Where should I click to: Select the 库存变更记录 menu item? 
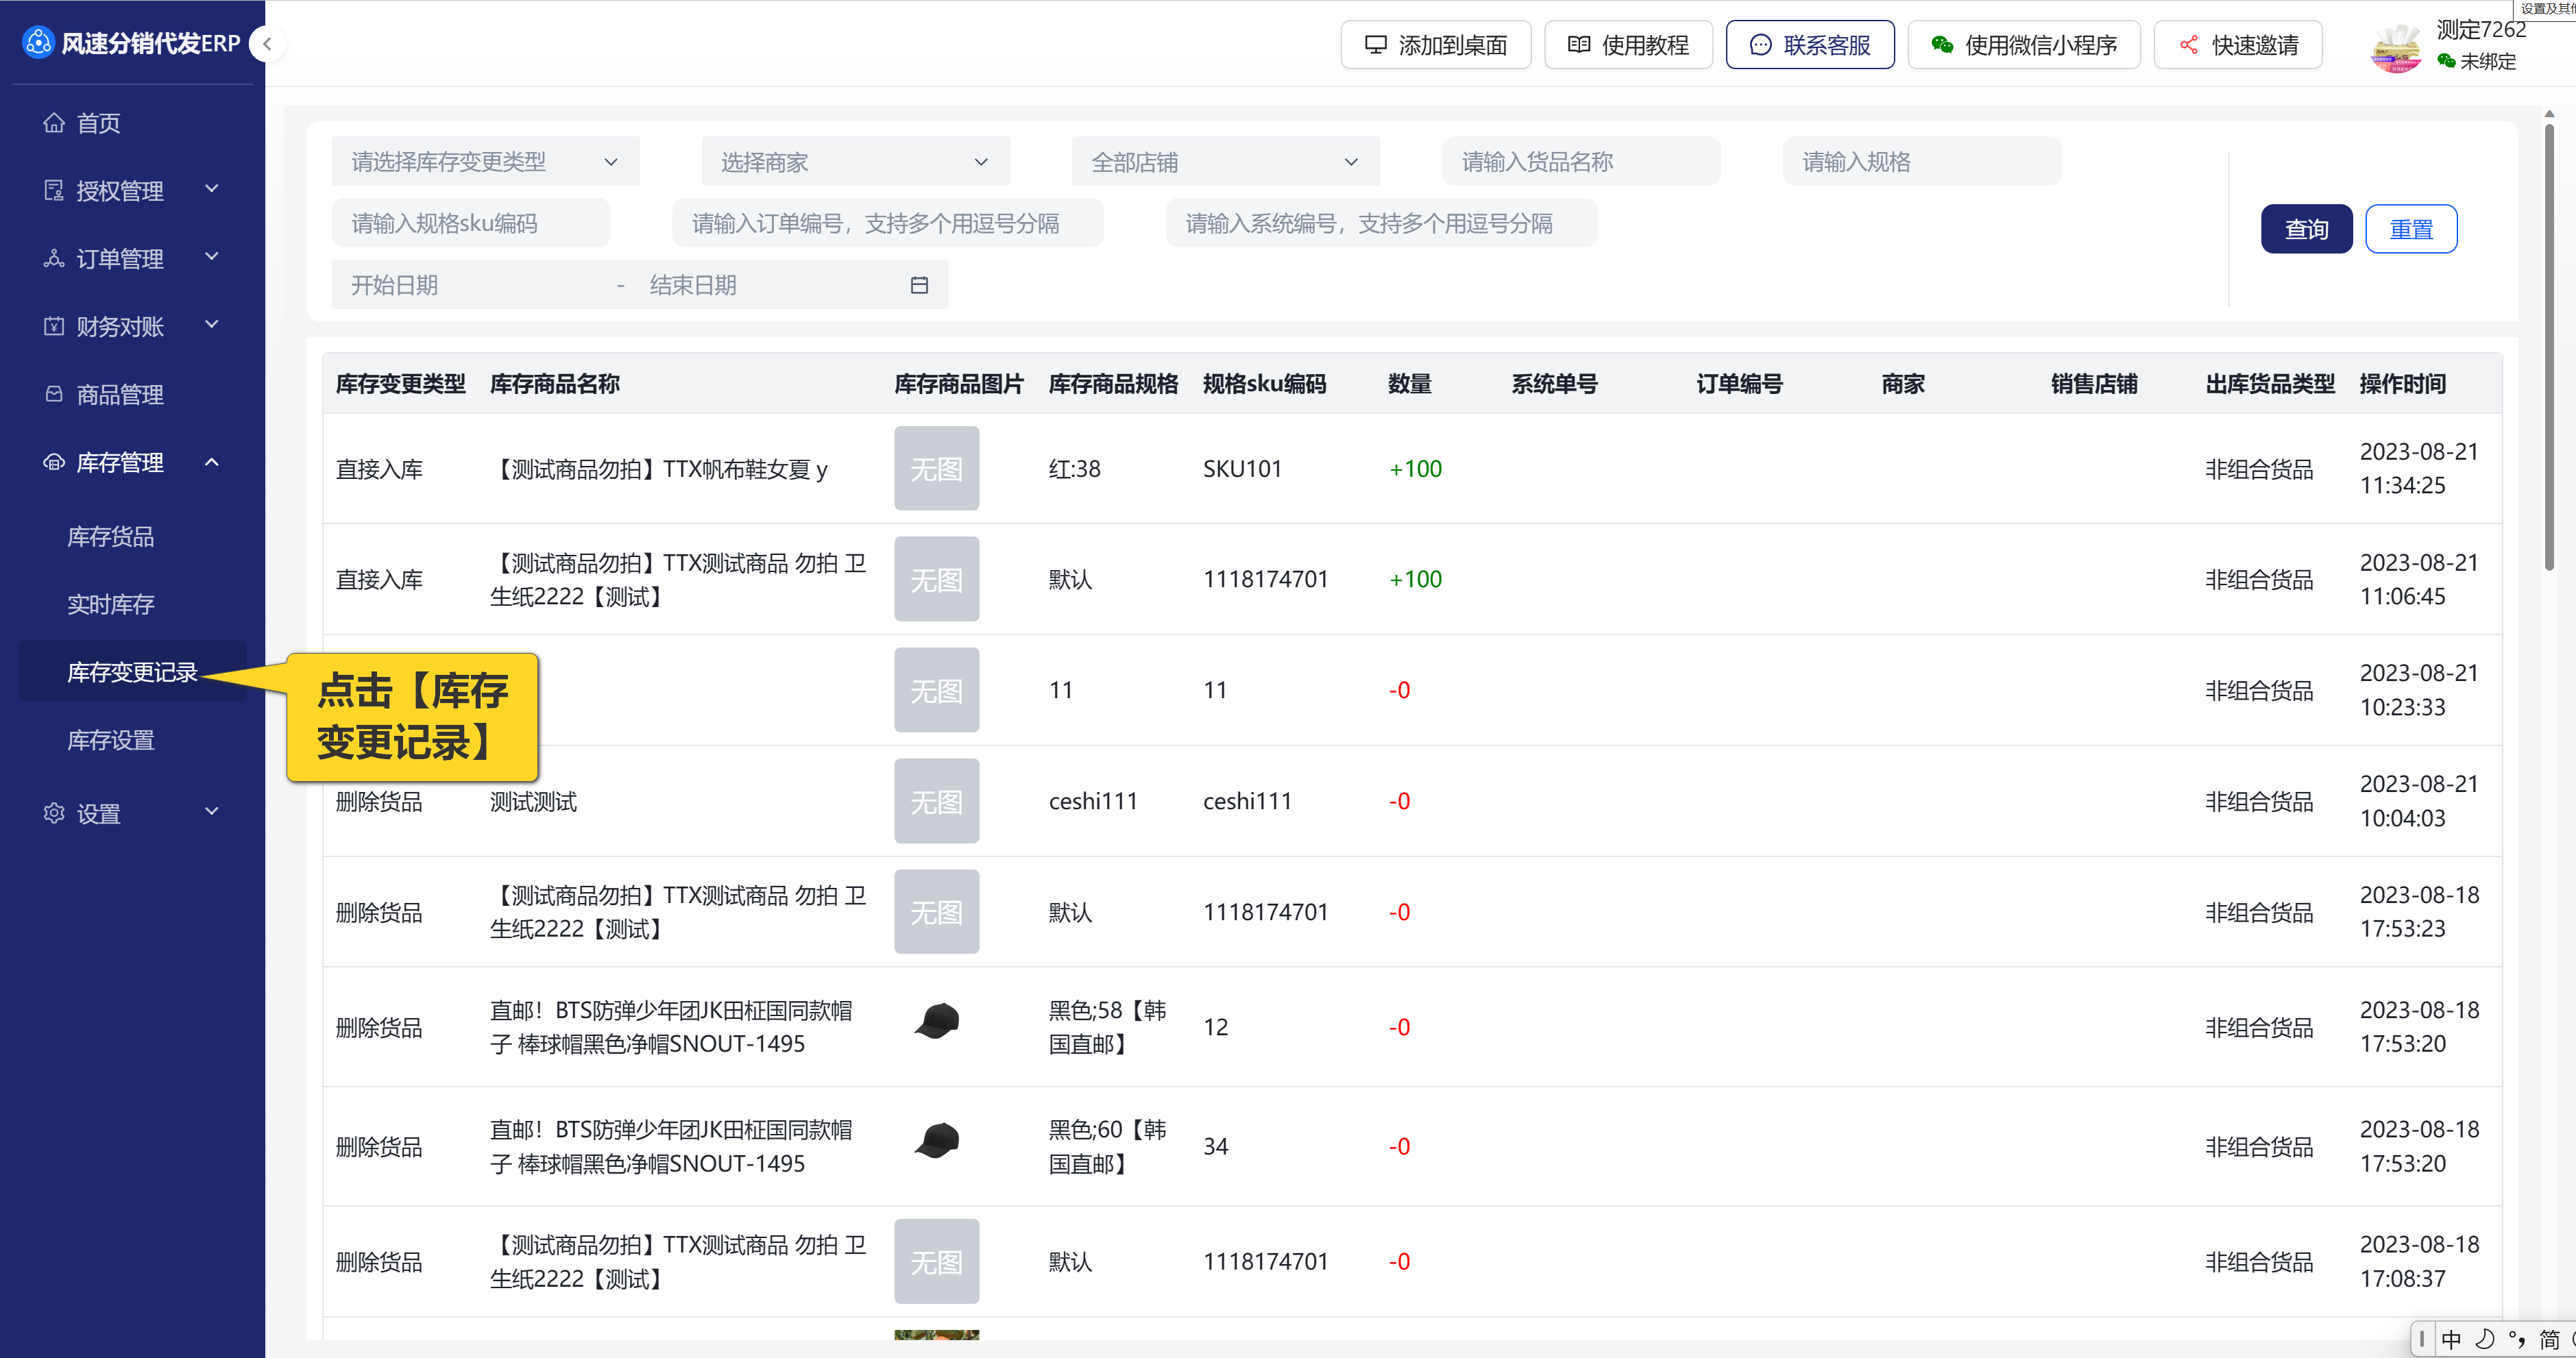pyautogui.click(x=132, y=673)
